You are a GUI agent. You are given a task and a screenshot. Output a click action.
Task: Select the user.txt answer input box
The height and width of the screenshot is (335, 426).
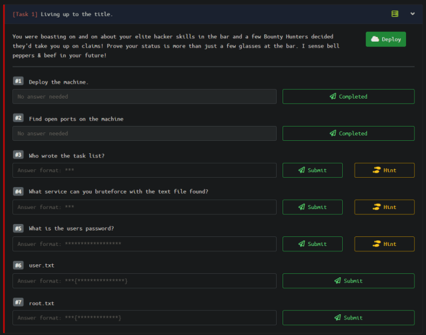click(x=144, y=281)
